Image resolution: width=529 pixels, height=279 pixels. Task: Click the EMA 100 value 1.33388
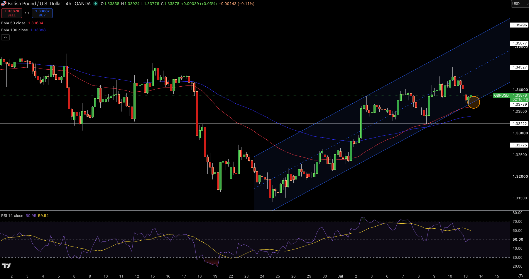[x=38, y=30]
